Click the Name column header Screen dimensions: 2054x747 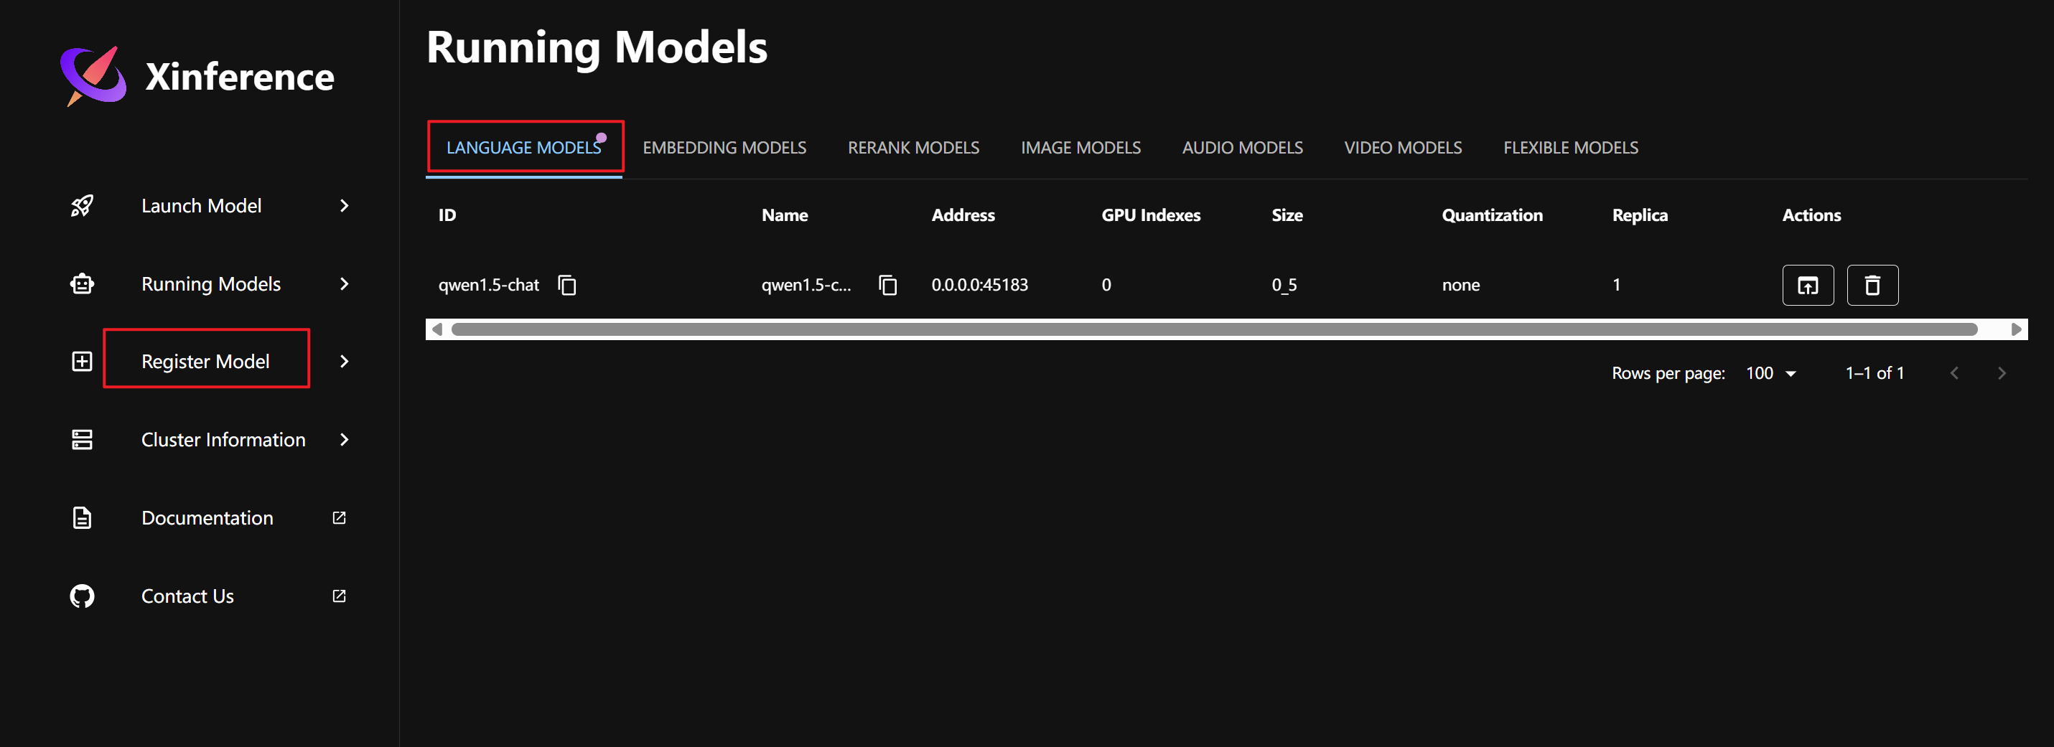(x=785, y=215)
